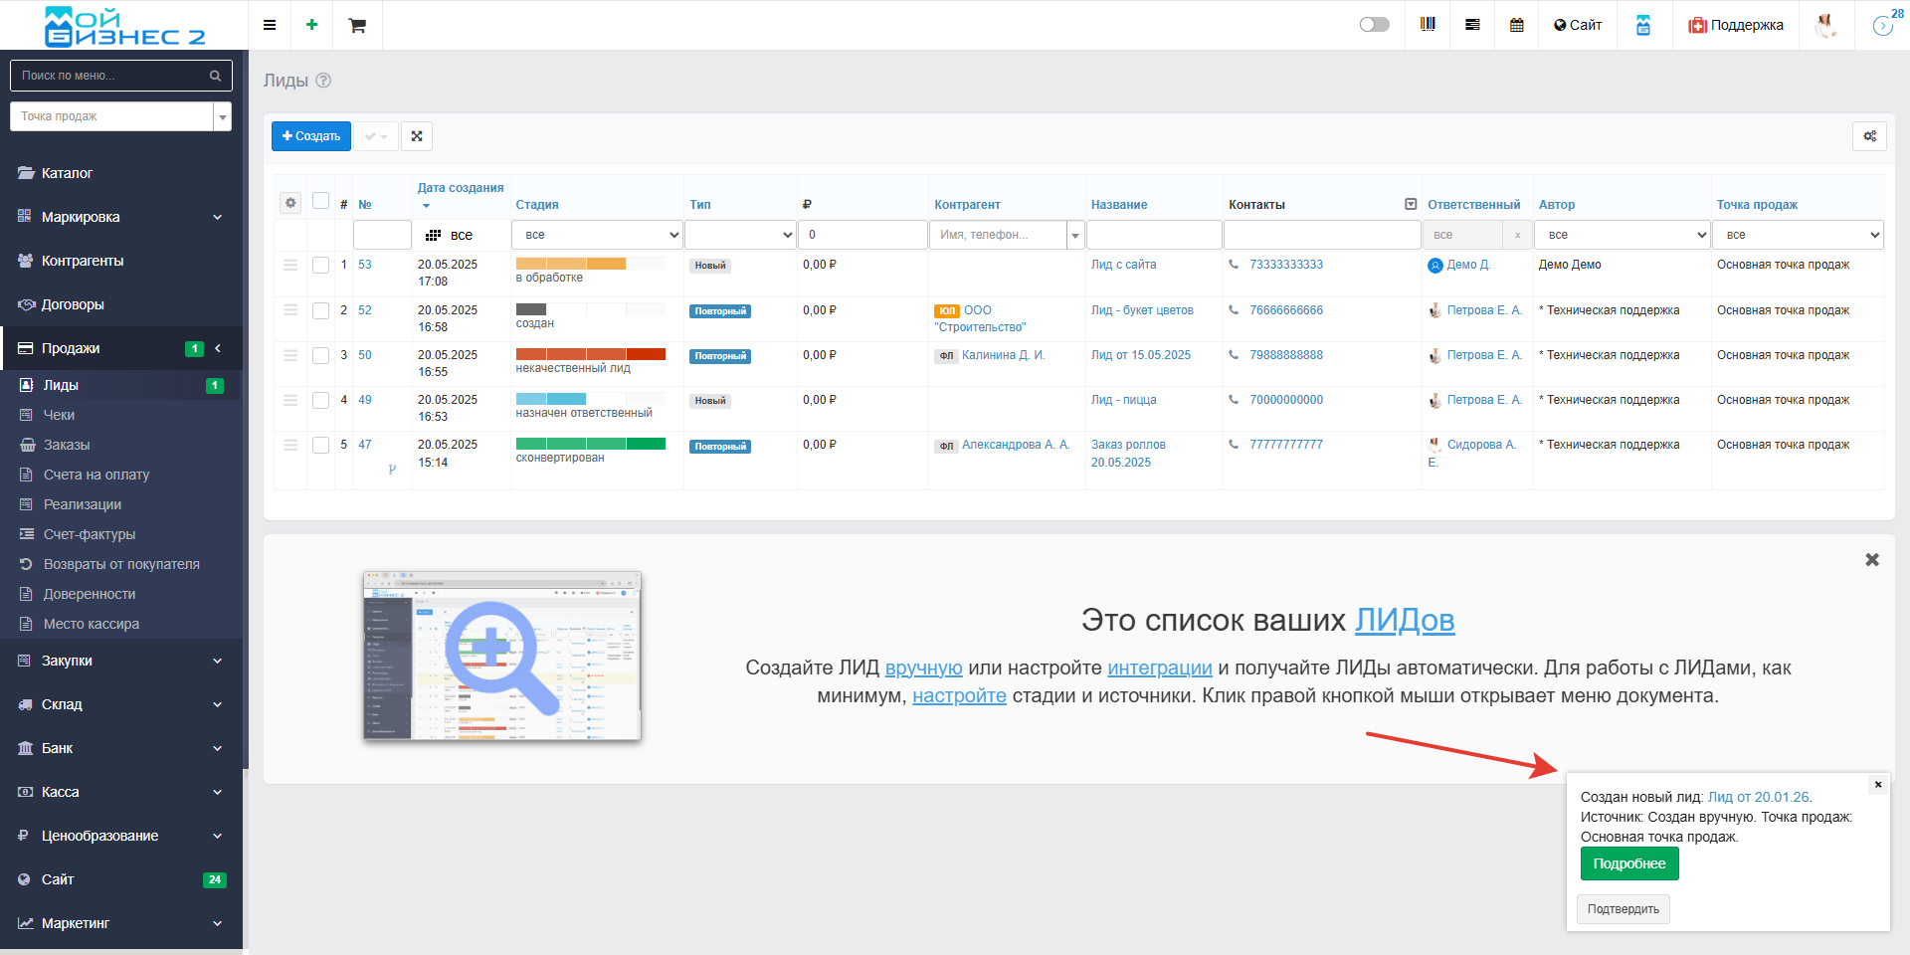Toggle the switch in the top bar
Screen dimensions: 1910x955
coord(1374,25)
